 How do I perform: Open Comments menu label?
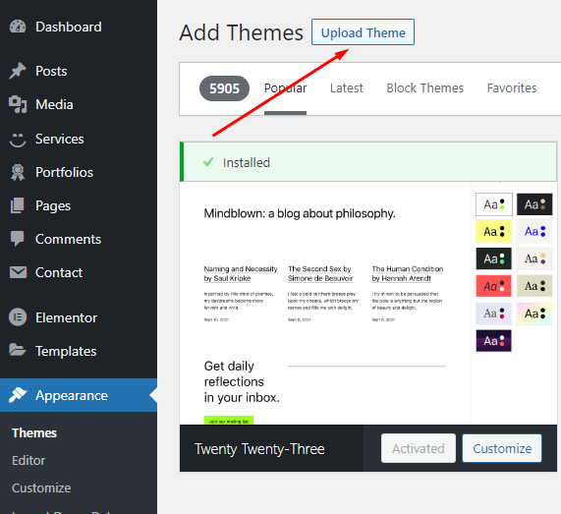(x=69, y=239)
